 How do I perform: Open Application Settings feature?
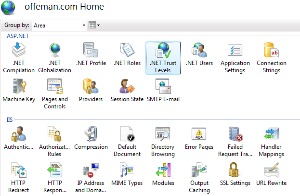coord(235,58)
